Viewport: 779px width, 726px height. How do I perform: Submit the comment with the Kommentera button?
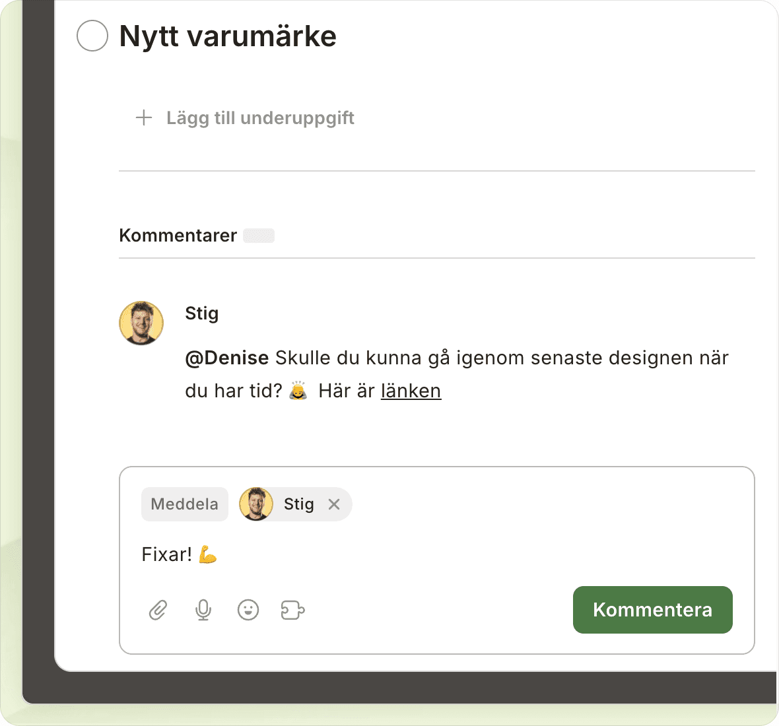point(652,610)
